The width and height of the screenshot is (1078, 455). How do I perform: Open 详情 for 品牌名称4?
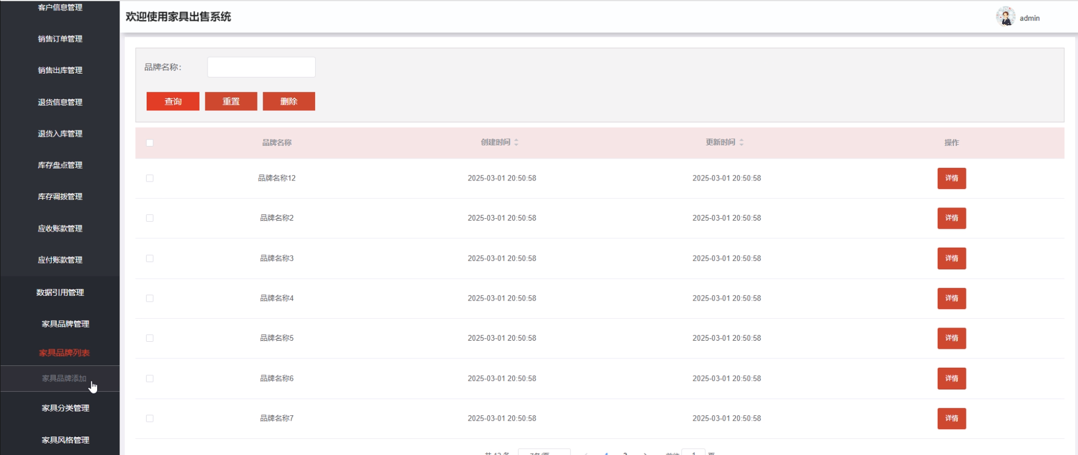[x=952, y=298]
